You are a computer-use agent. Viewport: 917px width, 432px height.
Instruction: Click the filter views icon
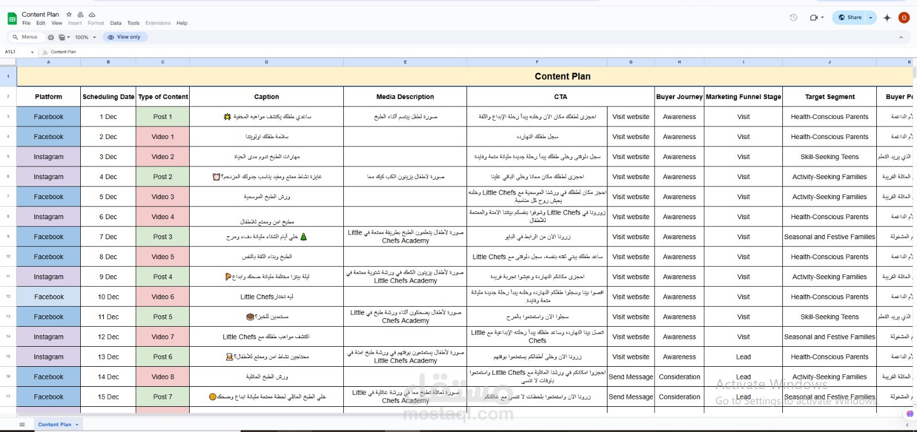pyautogui.click(x=62, y=37)
